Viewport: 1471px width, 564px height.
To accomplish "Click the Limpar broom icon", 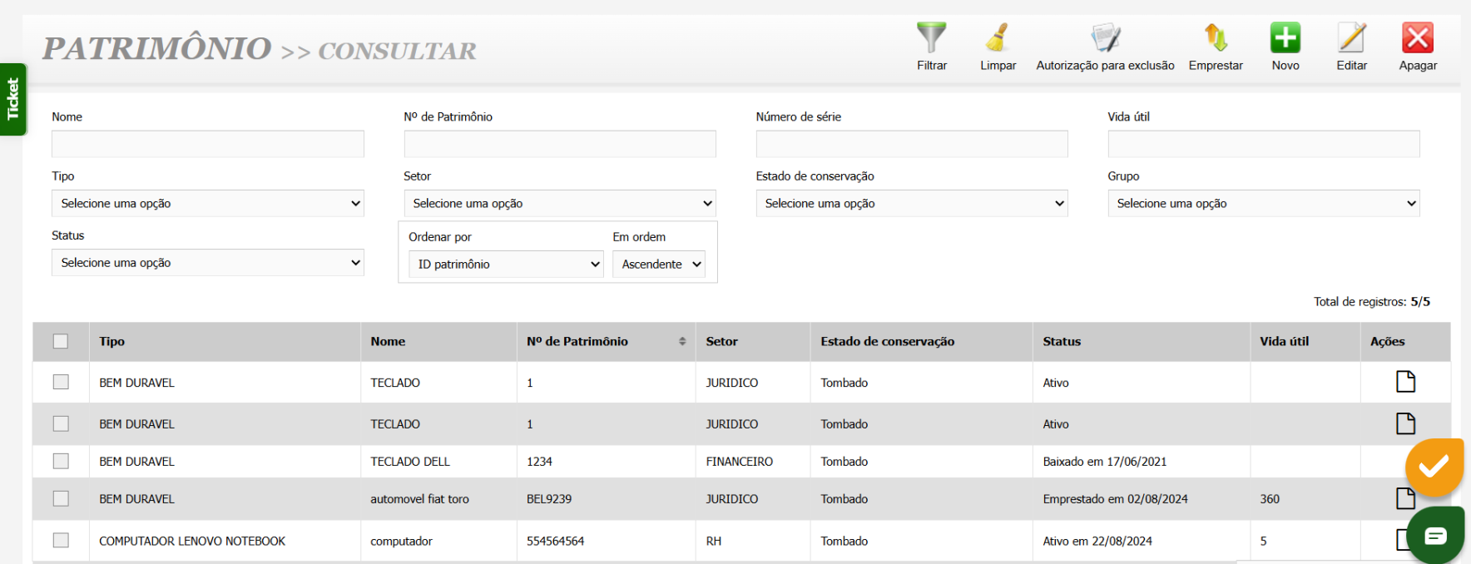I will pyautogui.click(x=998, y=38).
